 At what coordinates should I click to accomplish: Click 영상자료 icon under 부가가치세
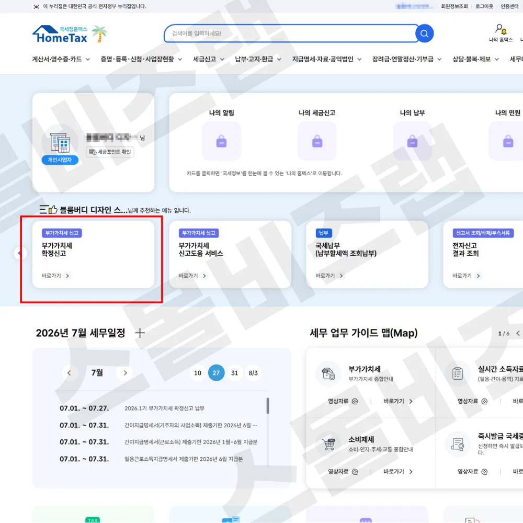pyautogui.click(x=355, y=401)
